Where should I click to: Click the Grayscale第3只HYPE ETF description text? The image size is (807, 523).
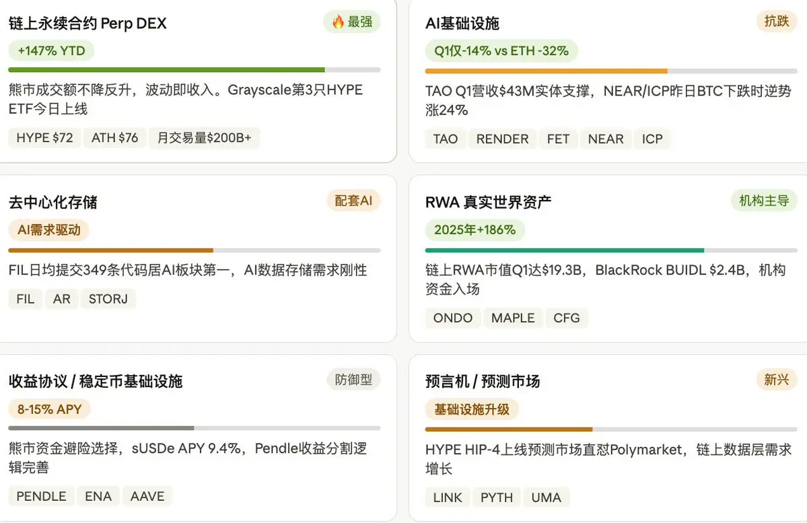[x=185, y=100]
